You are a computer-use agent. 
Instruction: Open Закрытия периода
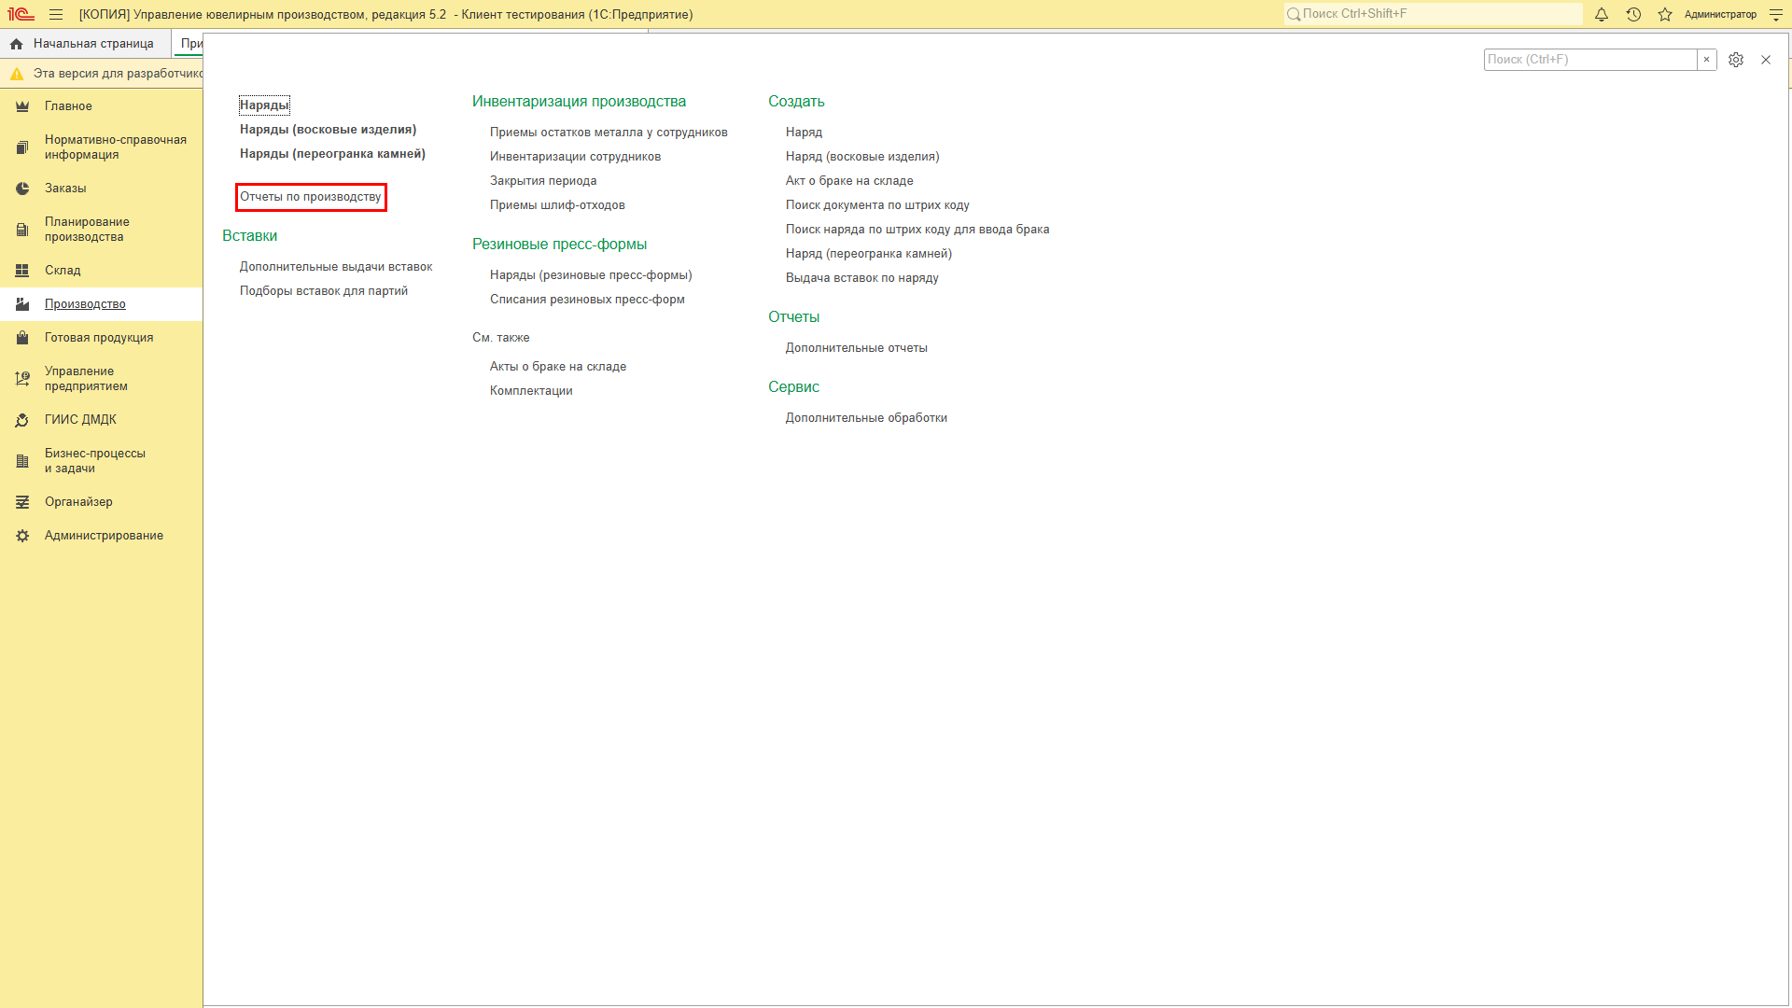(x=543, y=181)
